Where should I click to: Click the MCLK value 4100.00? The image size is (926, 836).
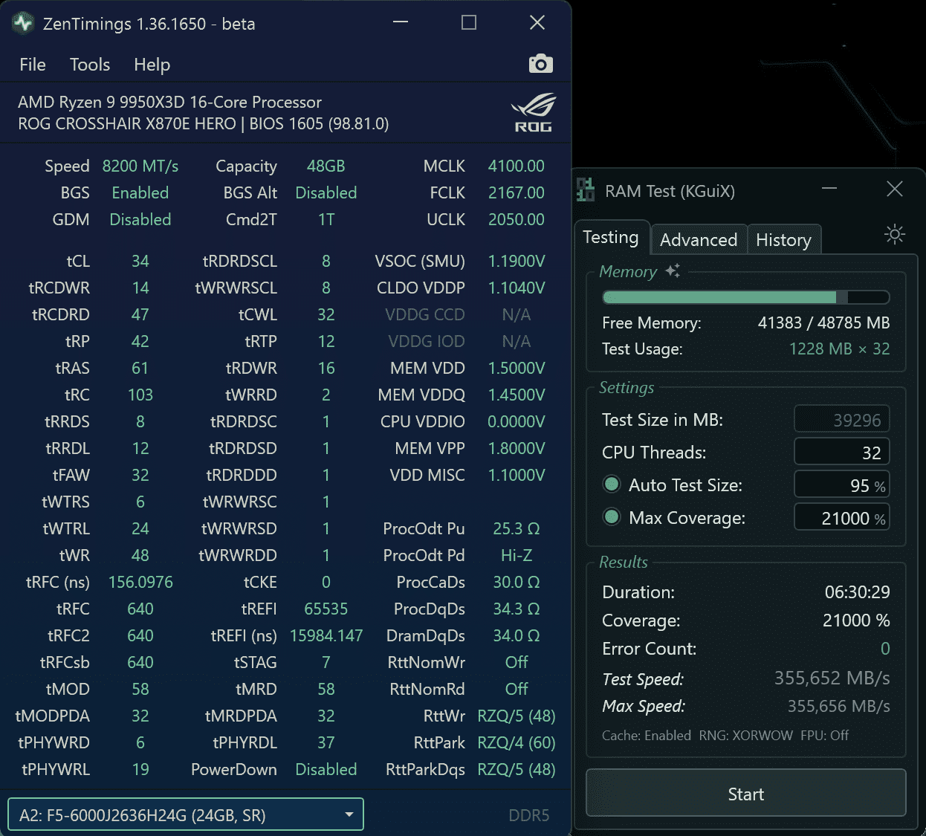pyautogui.click(x=517, y=166)
